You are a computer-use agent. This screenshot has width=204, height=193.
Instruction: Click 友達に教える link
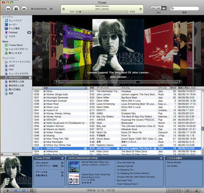tap(41, 175)
